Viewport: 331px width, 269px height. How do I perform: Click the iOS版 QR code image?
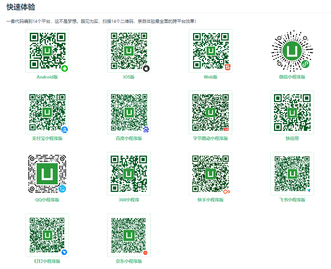129,51
